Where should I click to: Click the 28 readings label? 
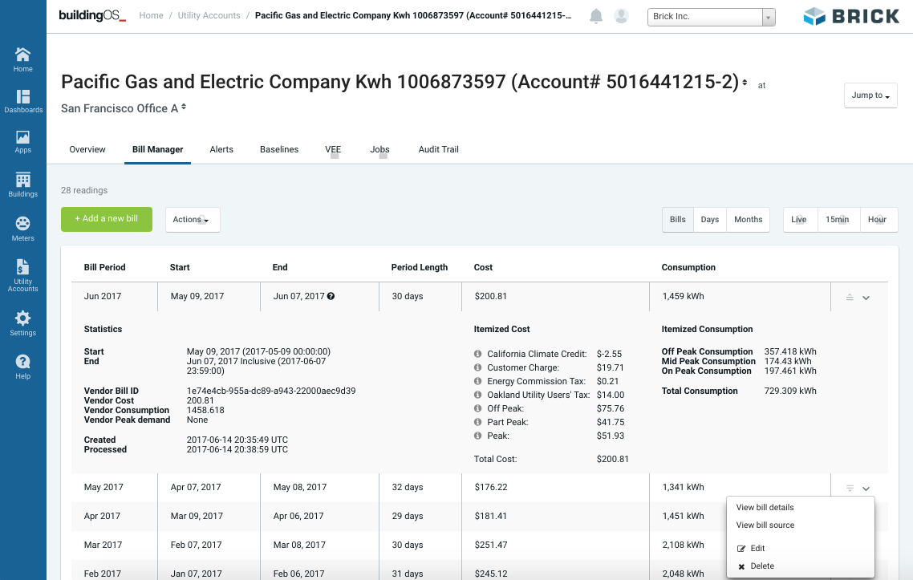point(84,190)
